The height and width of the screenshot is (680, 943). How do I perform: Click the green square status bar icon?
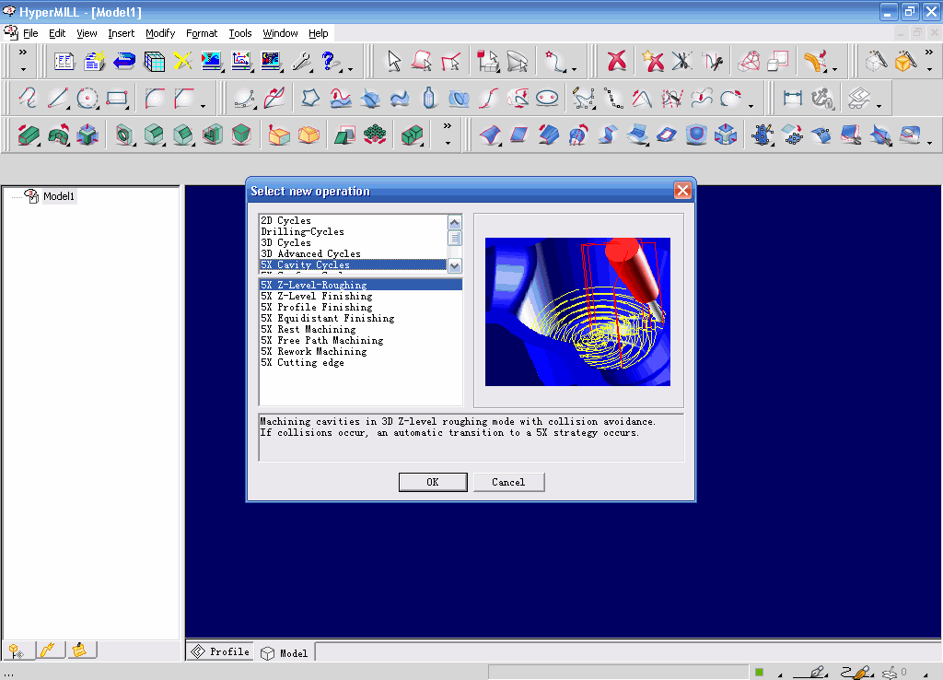(760, 673)
